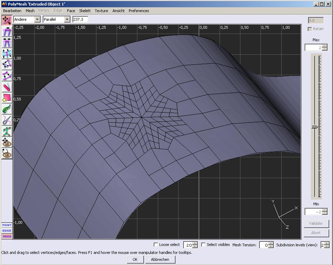Click the OK button

(x=135, y=259)
